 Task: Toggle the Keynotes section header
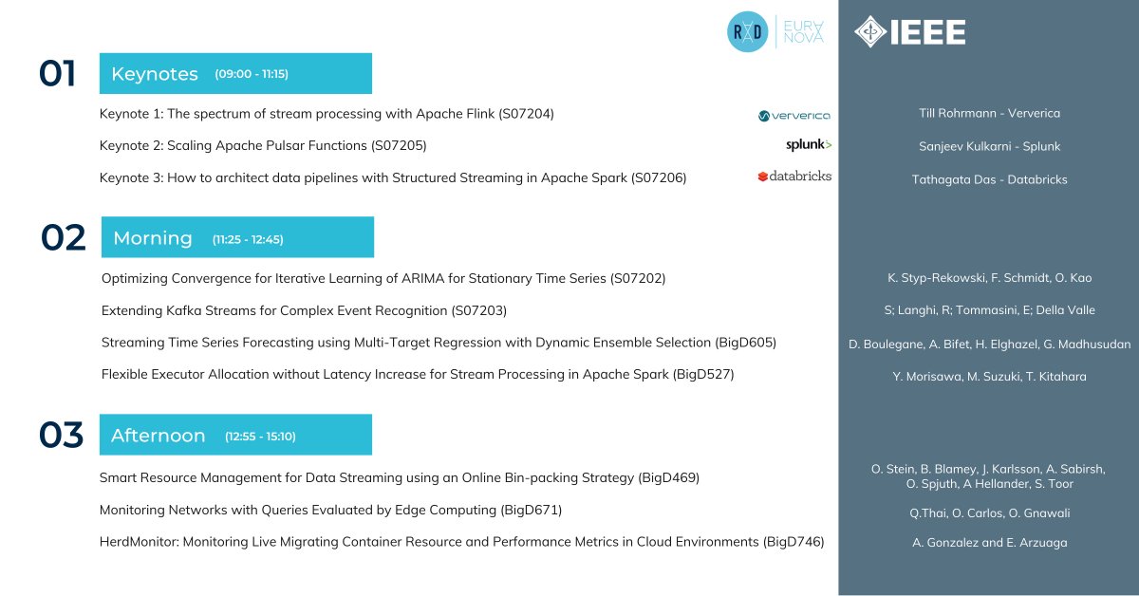(235, 71)
